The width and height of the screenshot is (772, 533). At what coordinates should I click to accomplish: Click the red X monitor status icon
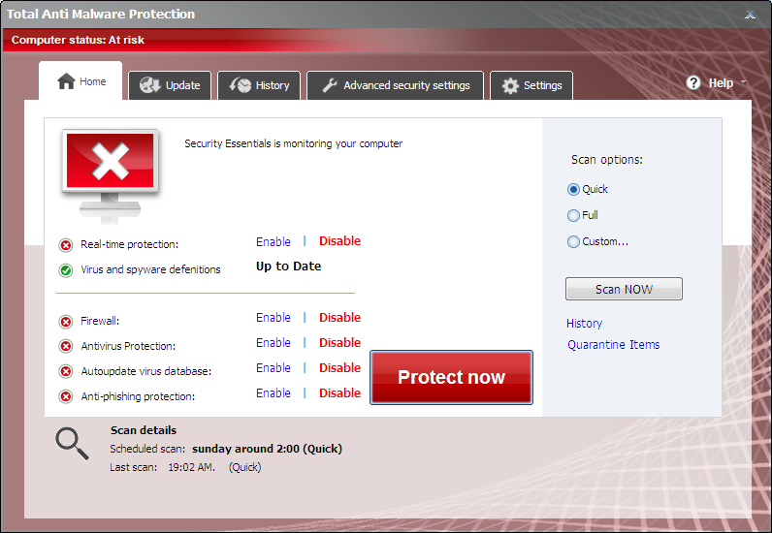coord(111,175)
